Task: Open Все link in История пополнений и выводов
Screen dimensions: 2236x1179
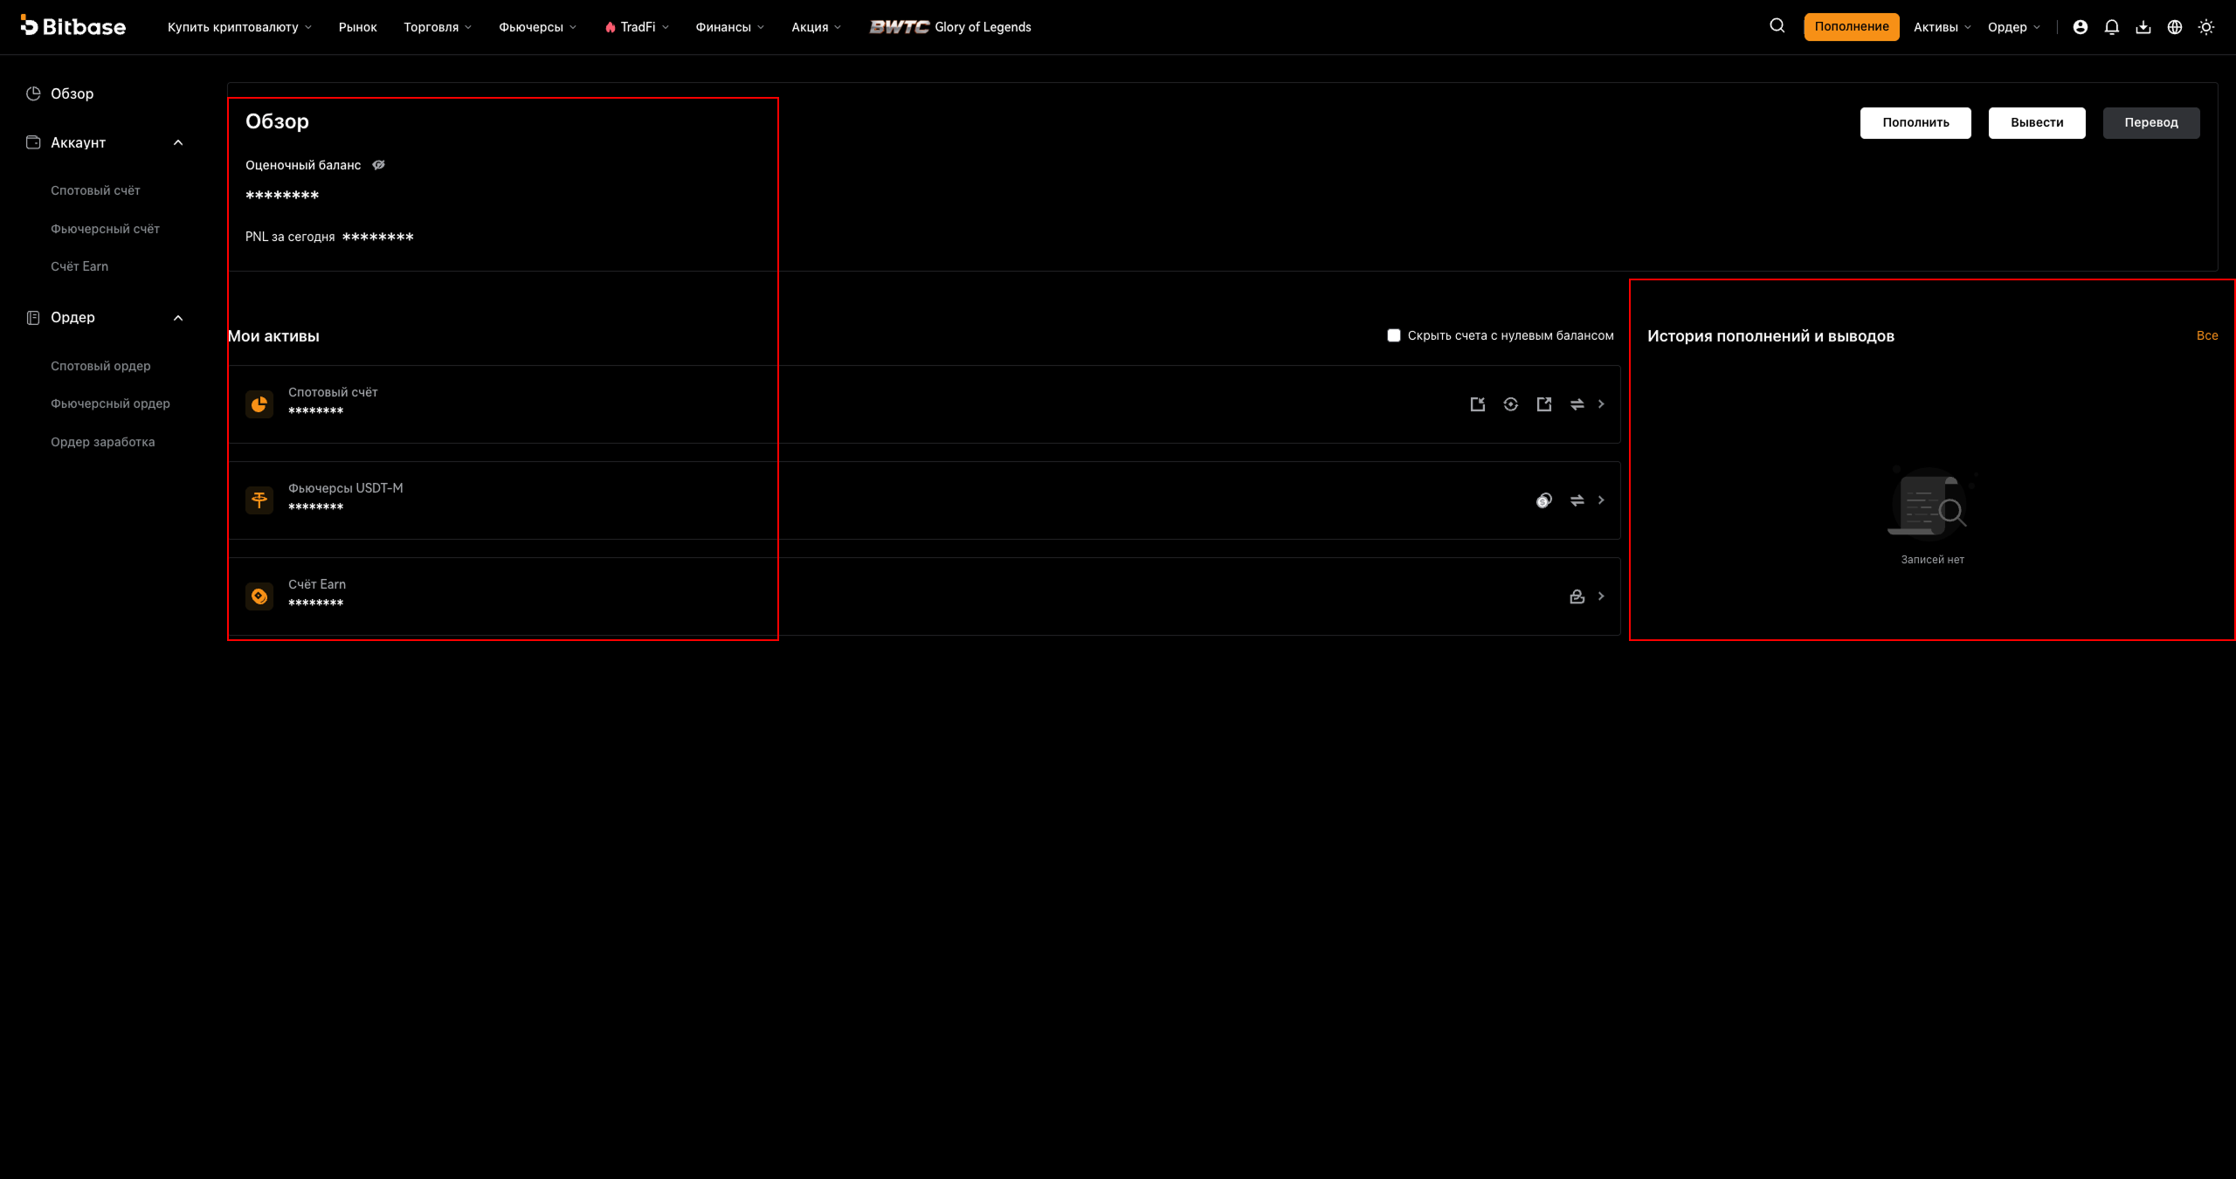Action: pyautogui.click(x=2207, y=335)
